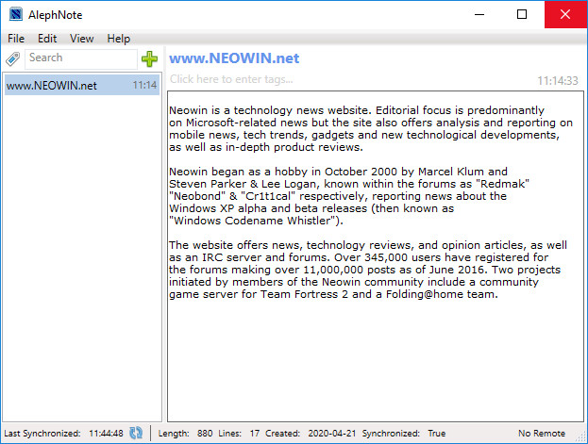This screenshot has width=588, height=444.
Task: Open the View menu
Action: tap(81, 39)
